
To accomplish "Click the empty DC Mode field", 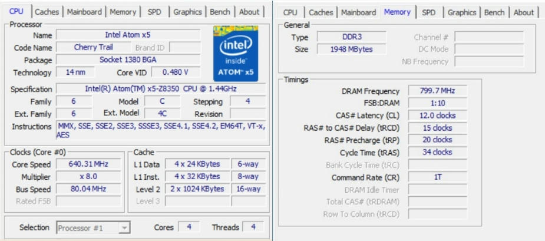I will click(x=489, y=49).
